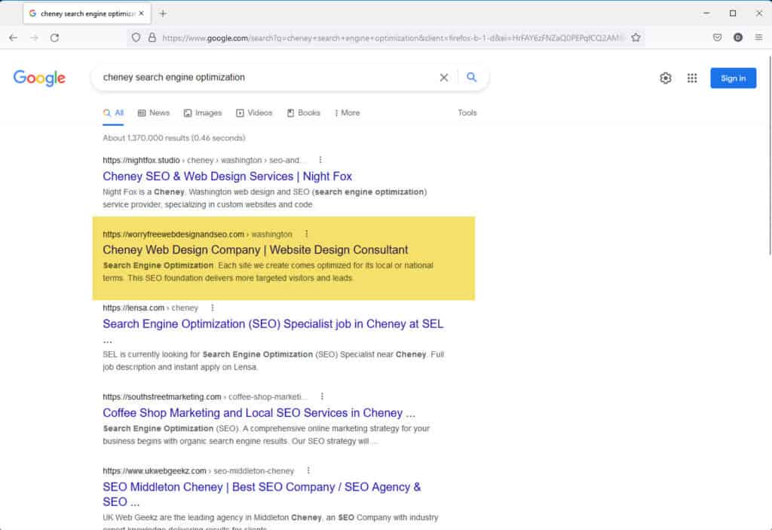Clear the search query text

tap(443, 78)
